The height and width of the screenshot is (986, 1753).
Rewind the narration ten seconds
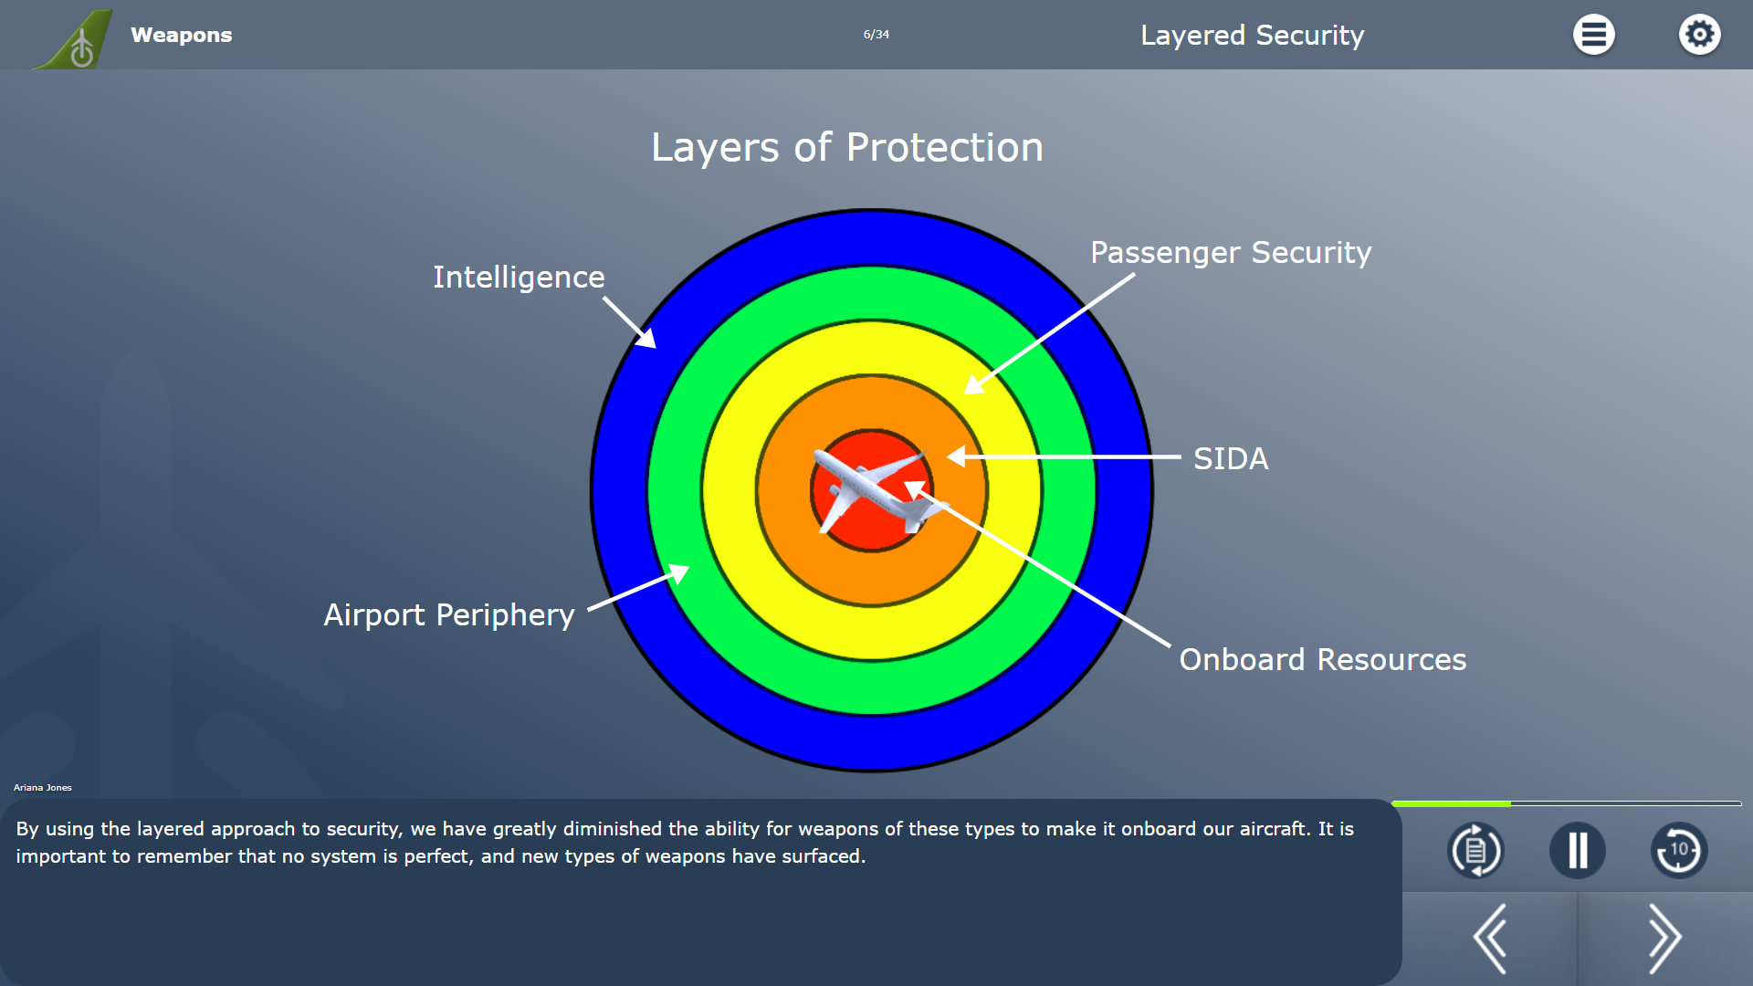[x=1679, y=850]
